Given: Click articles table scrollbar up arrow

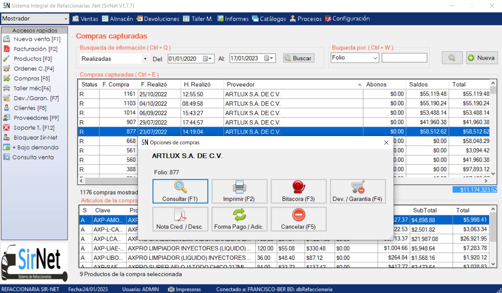Looking at the screenshot, I should click(x=493, y=209).
